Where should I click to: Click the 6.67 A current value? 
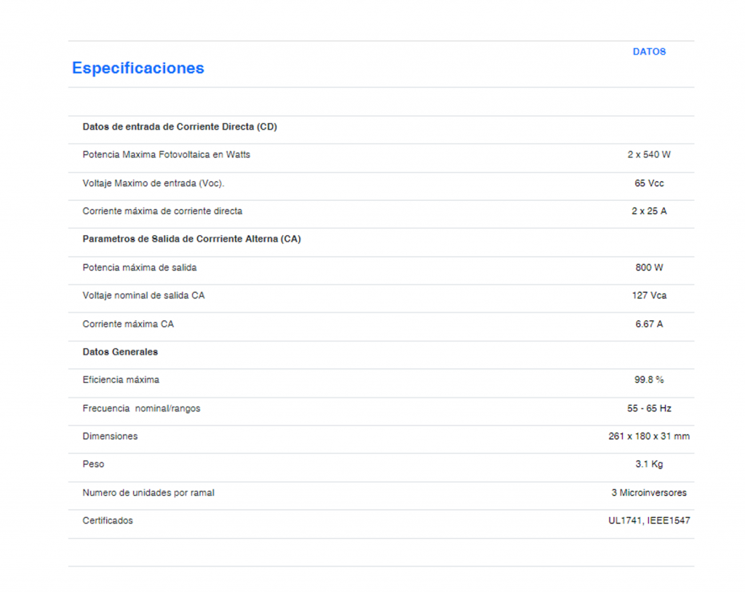[649, 324]
